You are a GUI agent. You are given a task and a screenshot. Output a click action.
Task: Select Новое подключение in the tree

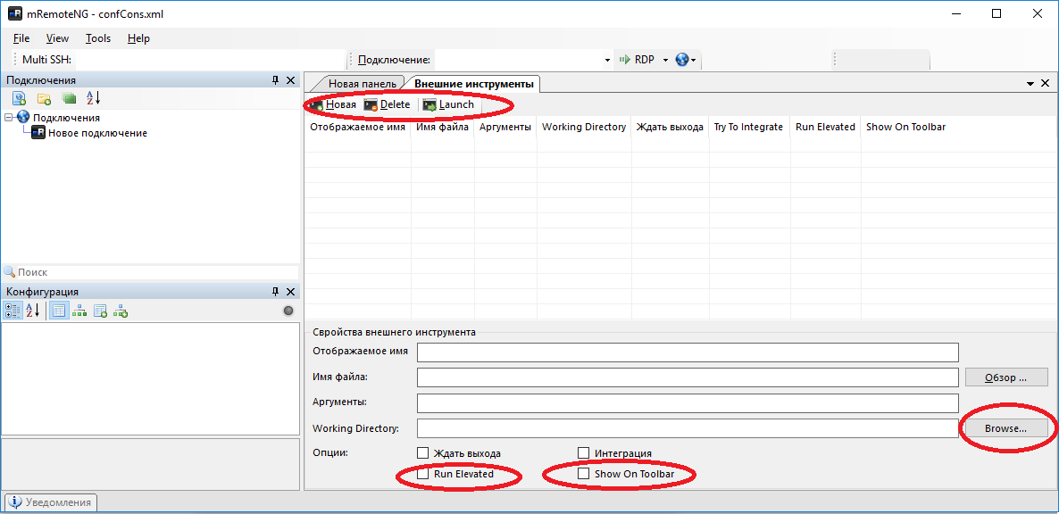[x=97, y=133]
